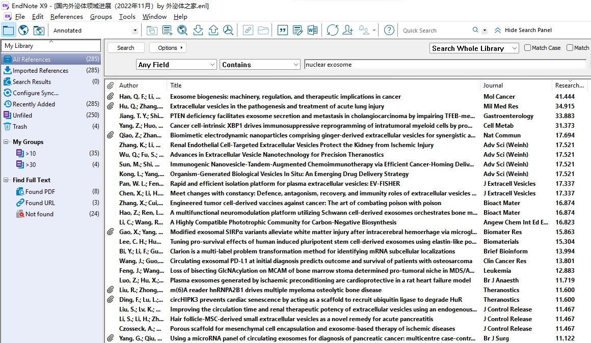Switch to Local Library mode icon
Image resolution: width=591 pixels, height=343 pixels.
tap(8, 30)
